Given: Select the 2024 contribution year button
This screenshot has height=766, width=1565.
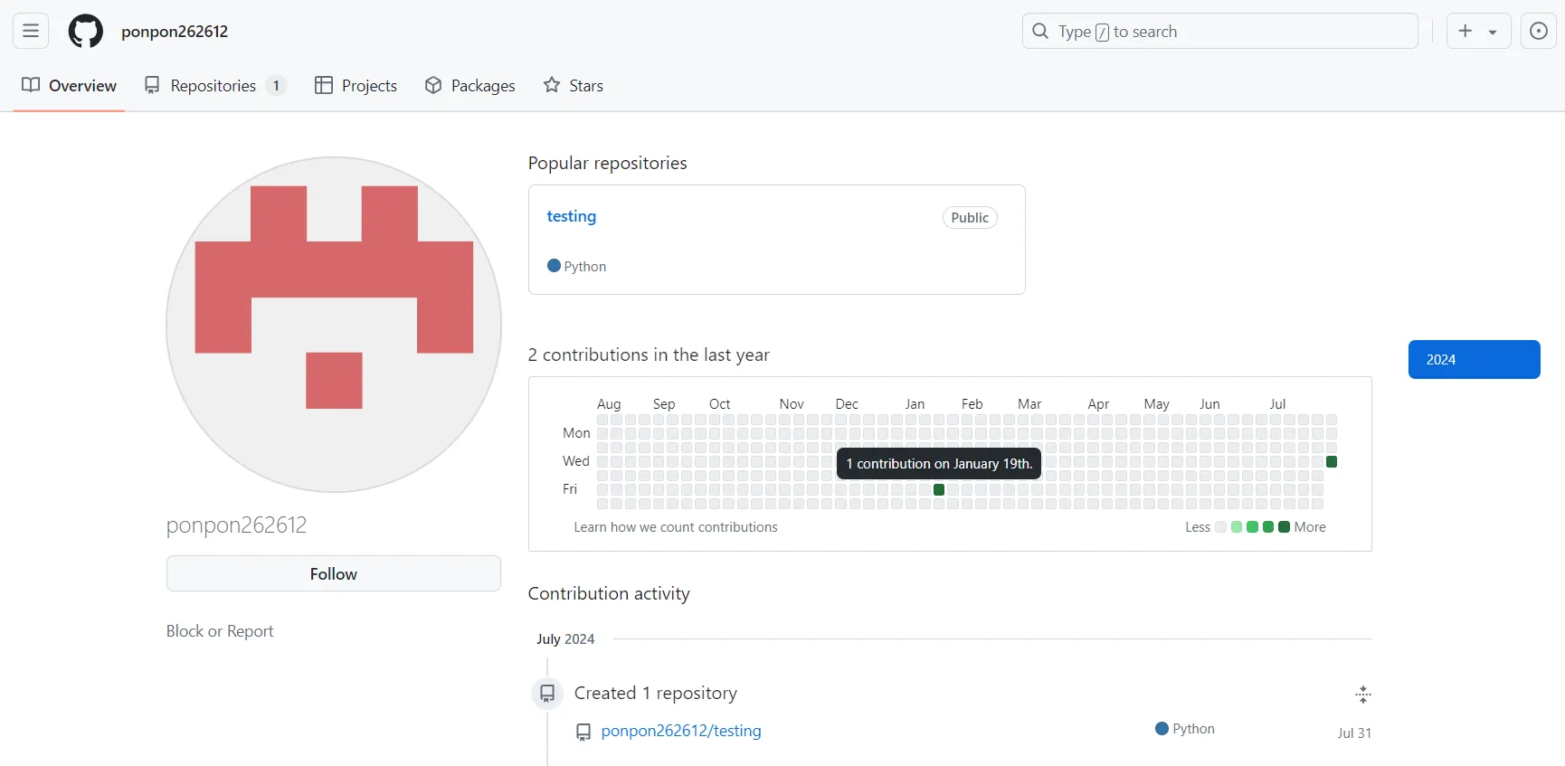Looking at the screenshot, I should (x=1474, y=359).
